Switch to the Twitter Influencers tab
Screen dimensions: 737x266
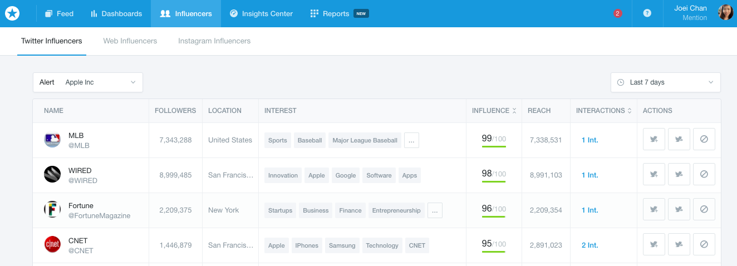[x=52, y=41]
